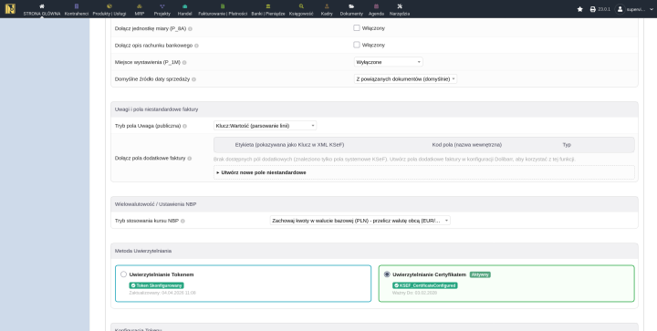Click the 23.0.1 version label
657x331 pixels.
click(604, 9)
